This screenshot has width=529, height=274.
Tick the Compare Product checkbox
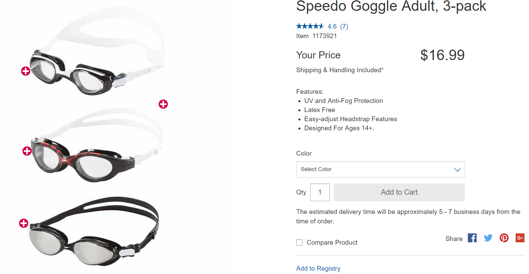tap(299, 243)
